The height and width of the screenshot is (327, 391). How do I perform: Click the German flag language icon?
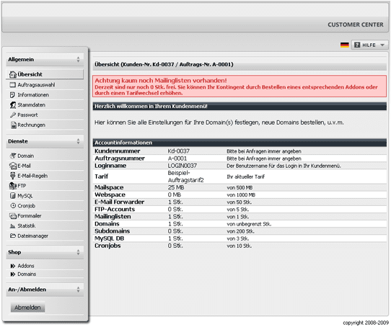click(x=345, y=45)
